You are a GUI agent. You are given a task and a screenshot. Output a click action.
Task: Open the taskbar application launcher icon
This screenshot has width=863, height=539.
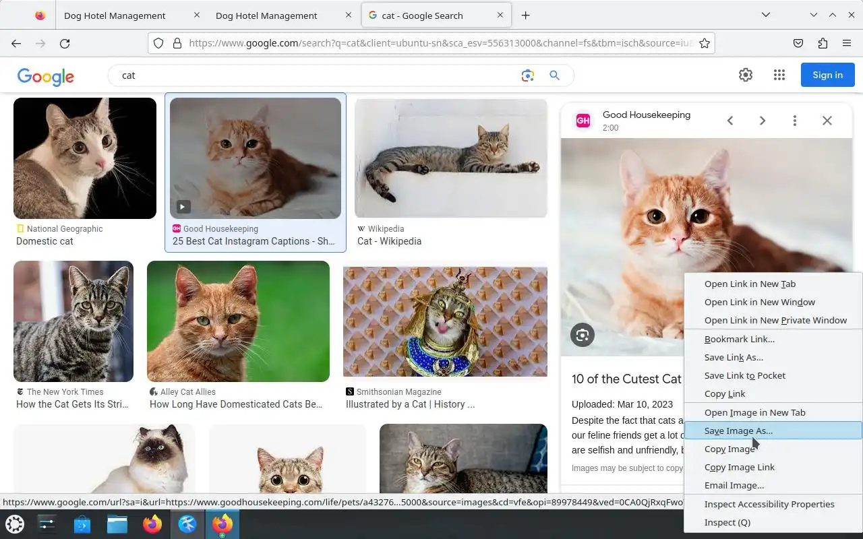point(15,524)
